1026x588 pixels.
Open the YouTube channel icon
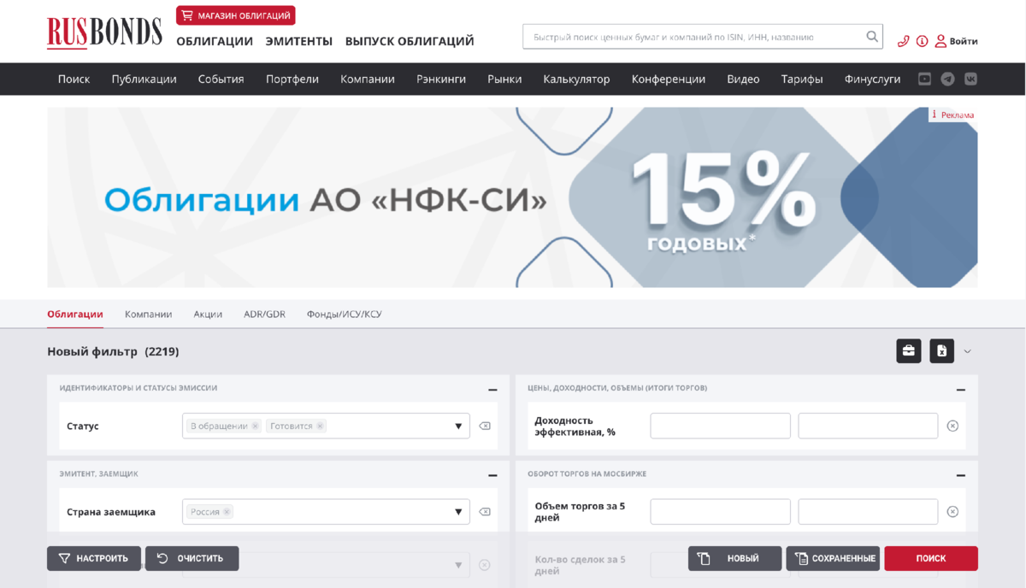tap(925, 79)
